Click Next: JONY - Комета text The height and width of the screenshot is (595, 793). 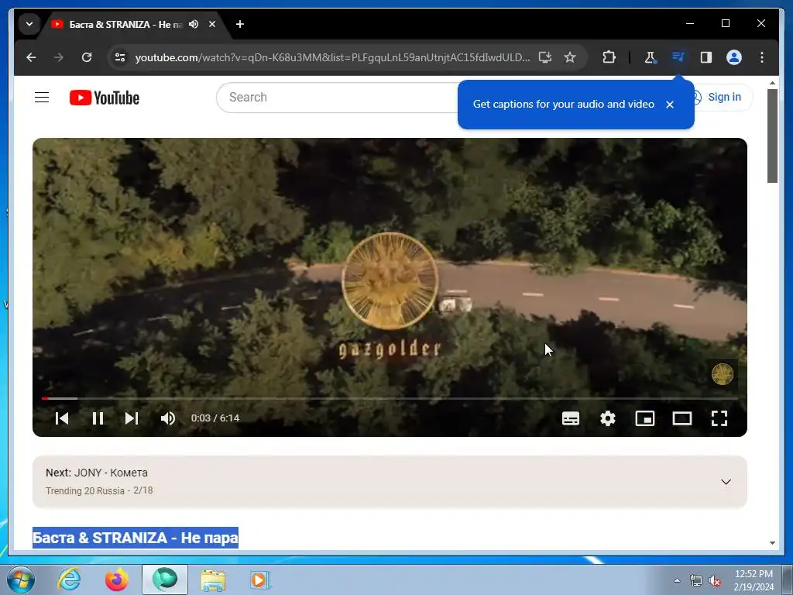(97, 473)
